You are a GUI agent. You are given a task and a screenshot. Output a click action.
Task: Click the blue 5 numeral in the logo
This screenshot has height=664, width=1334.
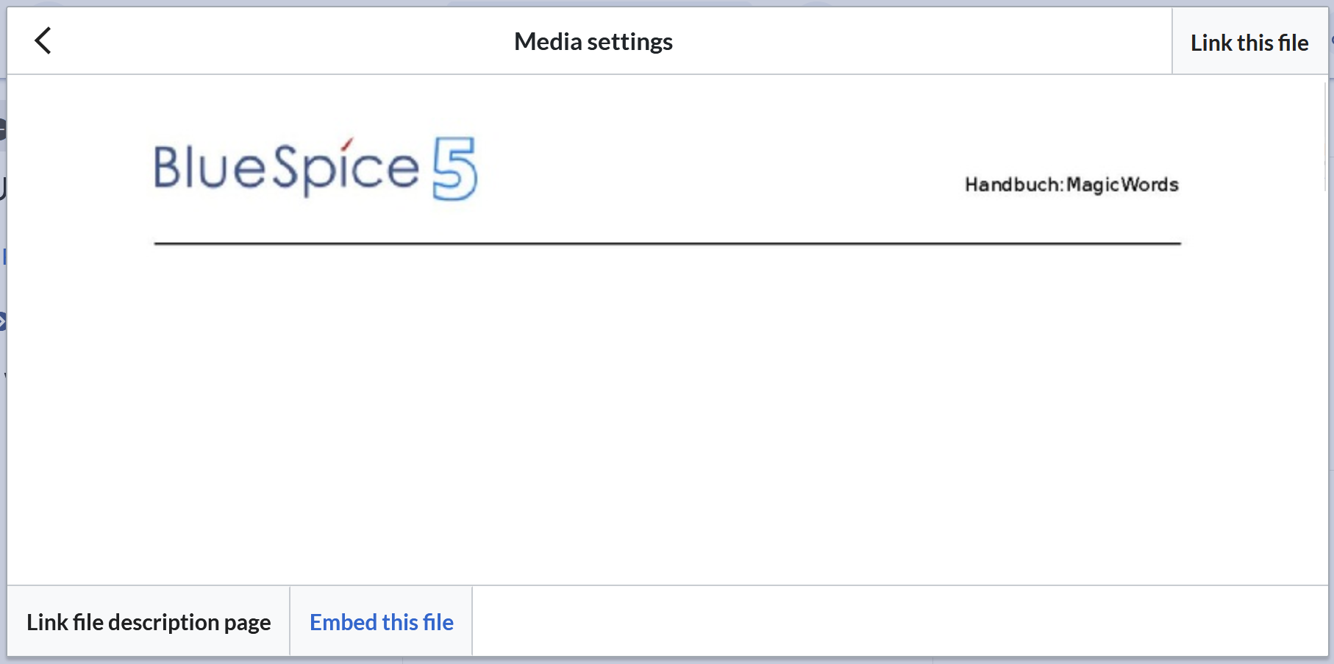[x=455, y=168]
